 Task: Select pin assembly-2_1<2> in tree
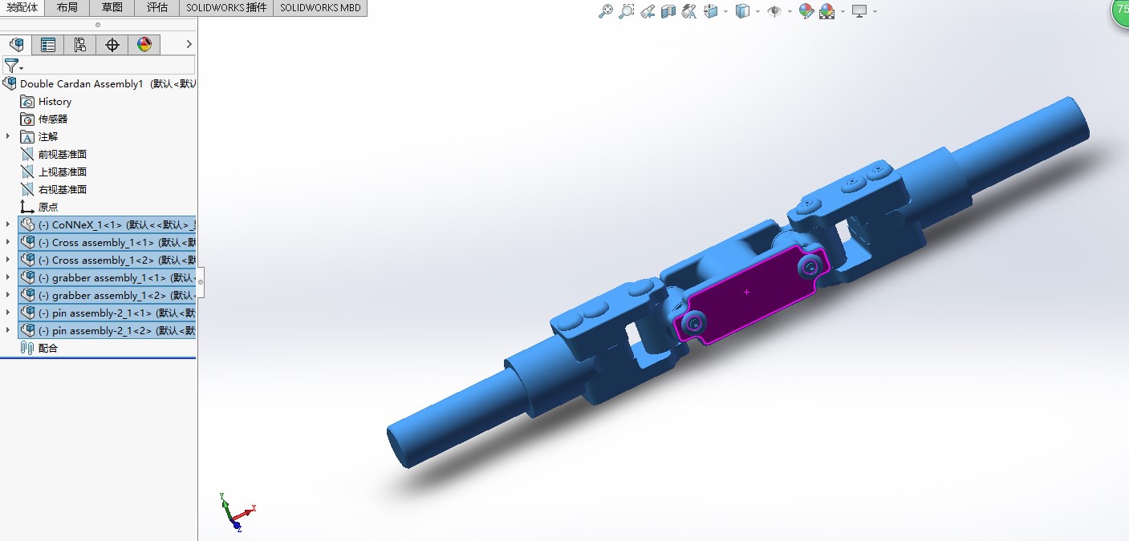pos(107,330)
